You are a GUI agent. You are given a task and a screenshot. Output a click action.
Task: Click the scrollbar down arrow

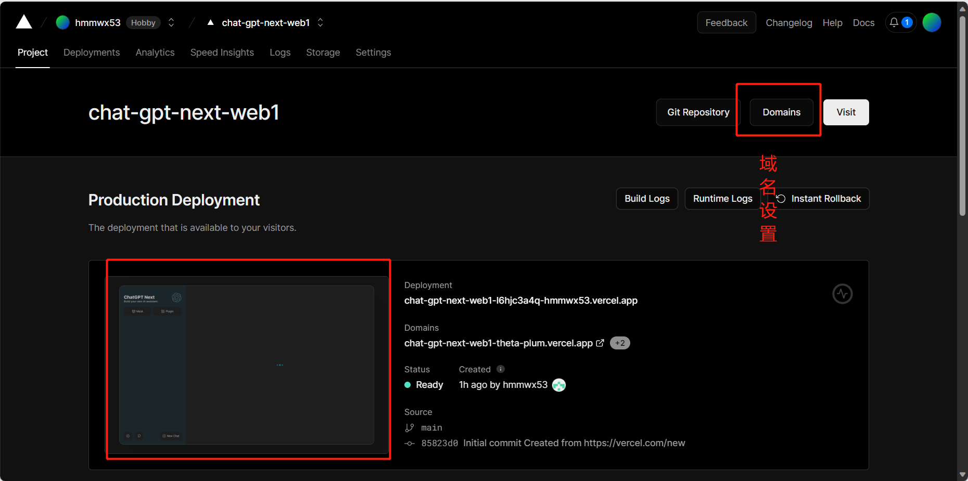click(962, 475)
